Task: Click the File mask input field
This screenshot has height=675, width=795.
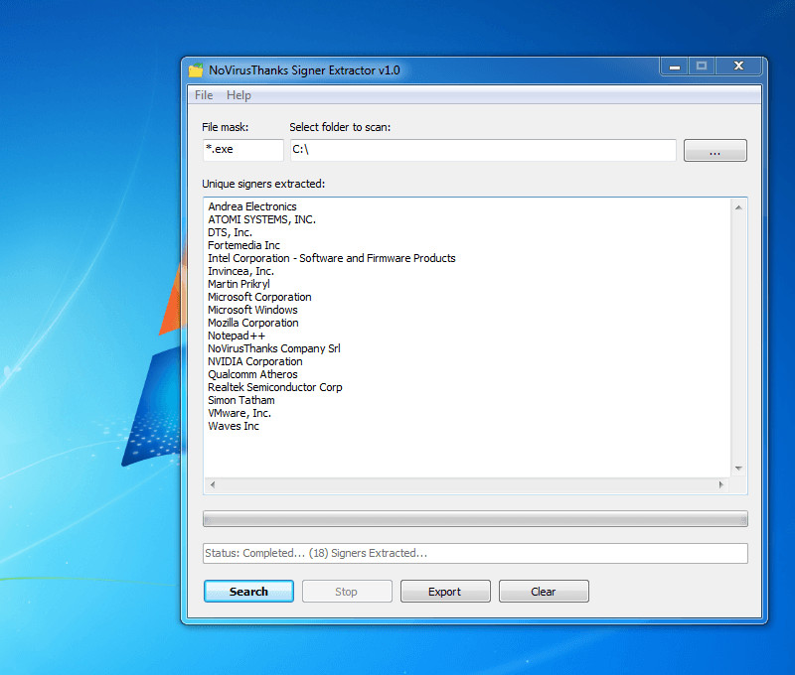Action: pyautogui.click(x=242, y=150)
